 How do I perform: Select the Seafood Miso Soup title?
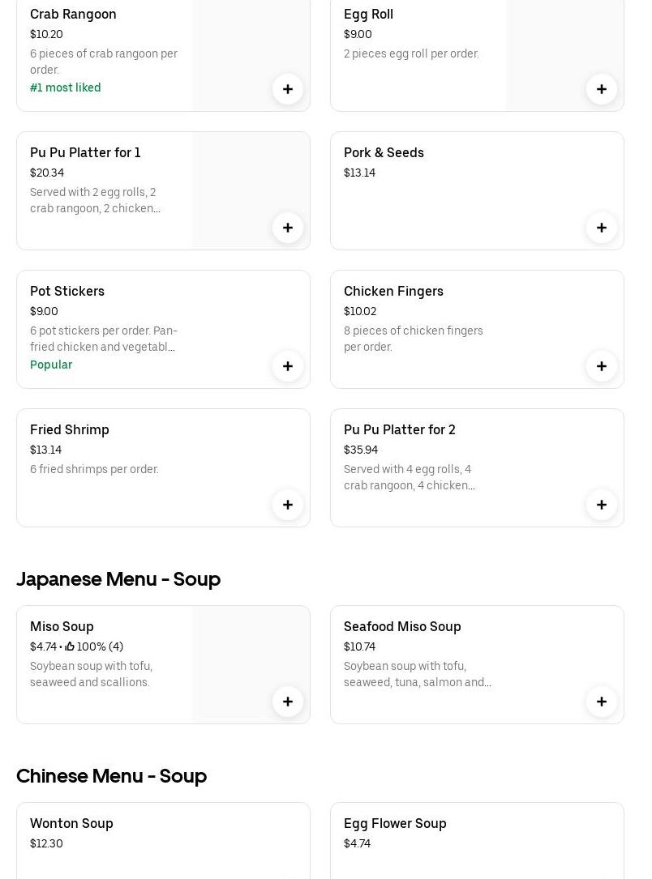click(402, 626)
